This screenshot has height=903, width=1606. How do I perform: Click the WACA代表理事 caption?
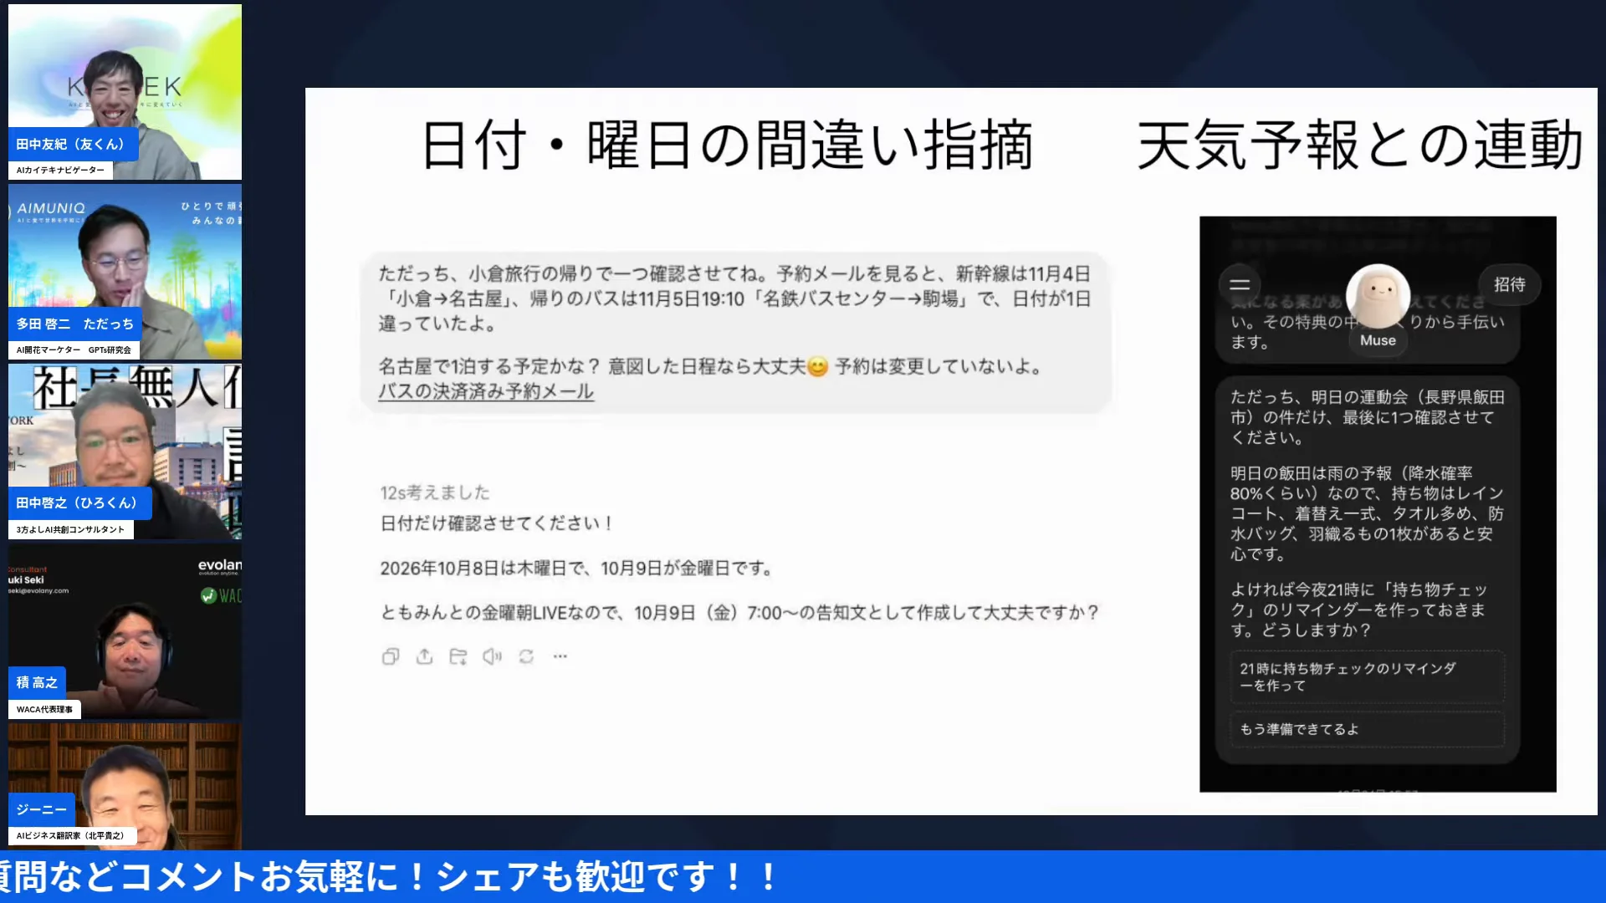tap(44, 709)
